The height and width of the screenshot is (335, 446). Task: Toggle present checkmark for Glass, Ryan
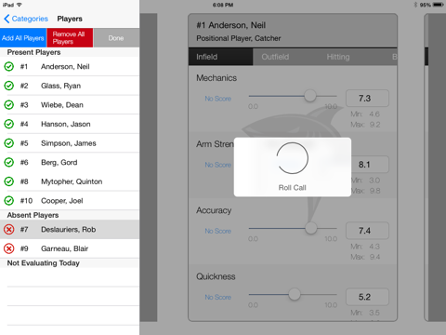(9, 86)
